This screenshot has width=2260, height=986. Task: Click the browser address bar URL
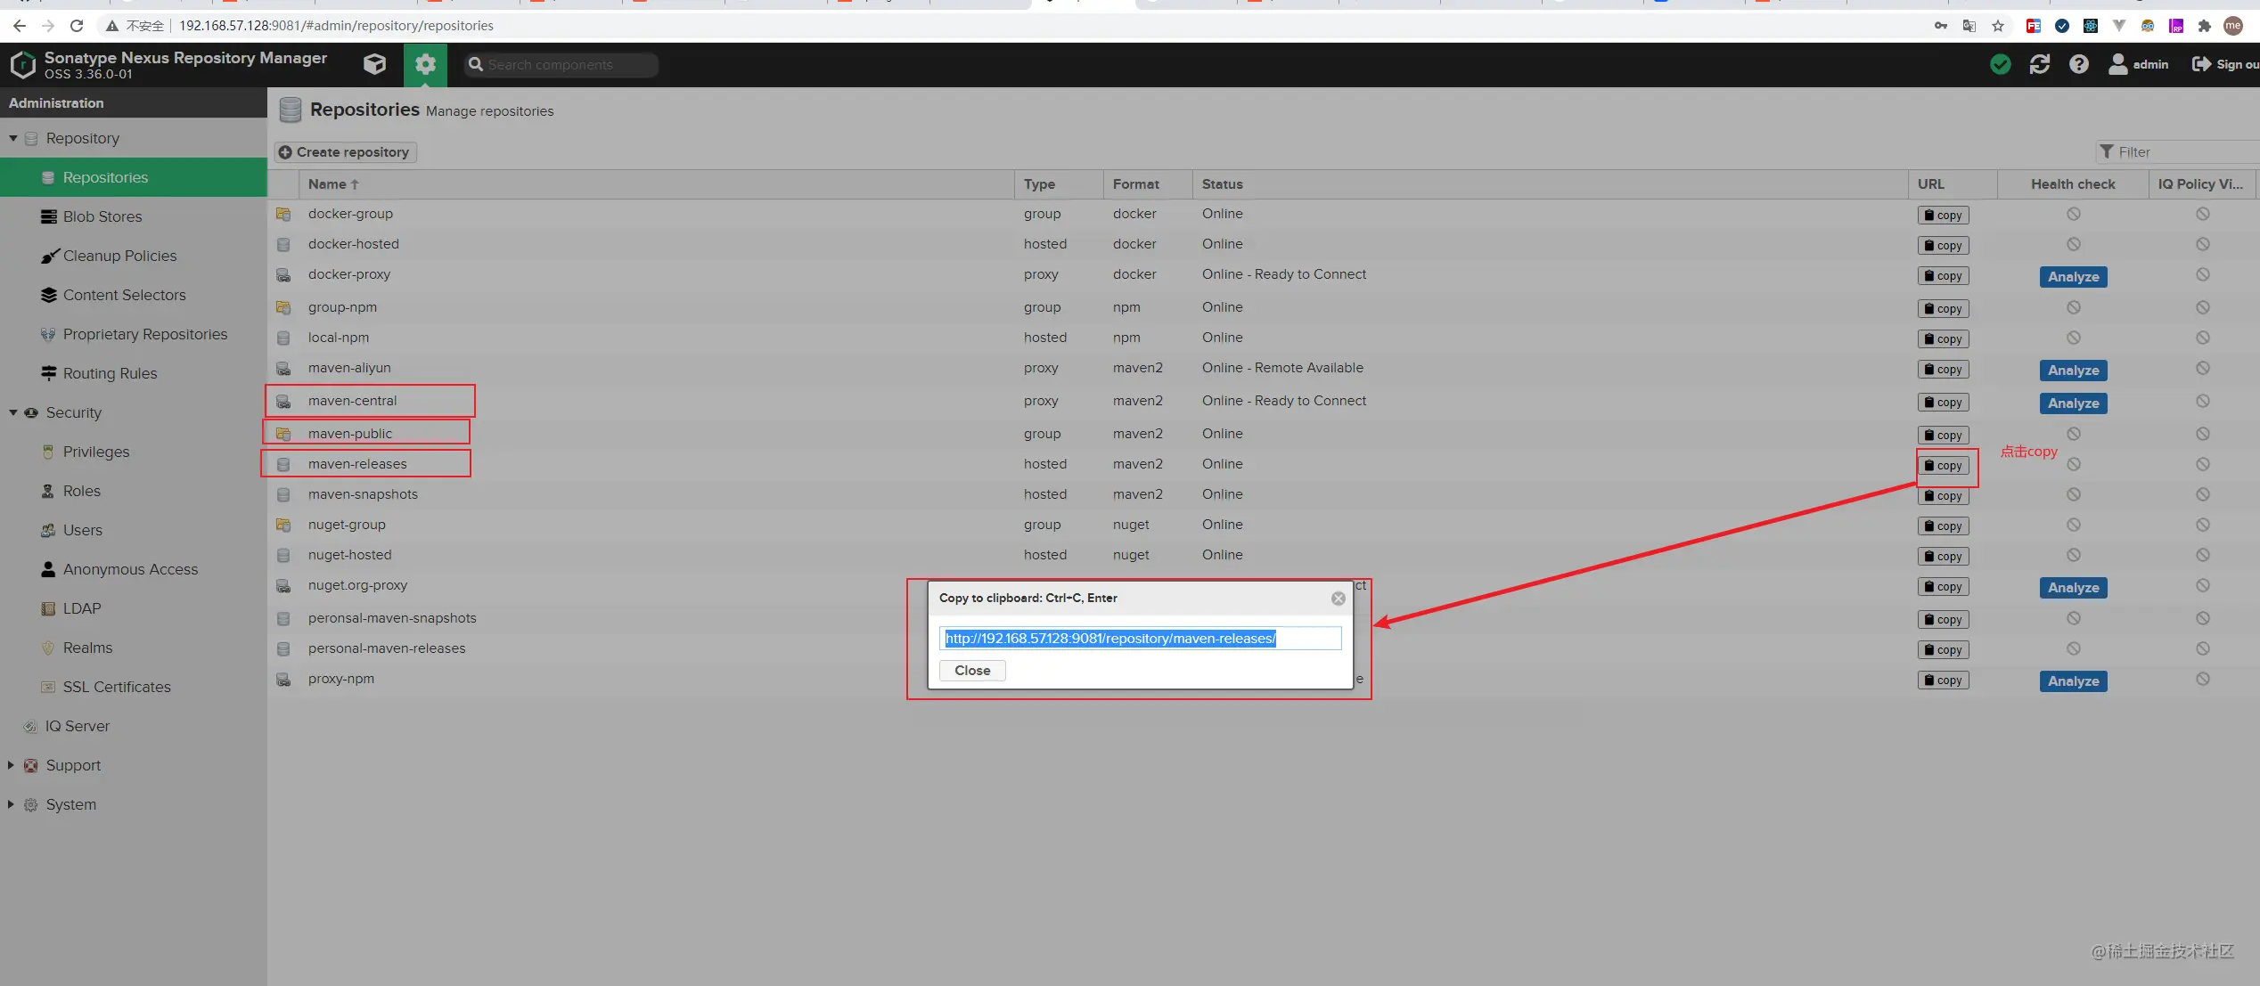336,26
